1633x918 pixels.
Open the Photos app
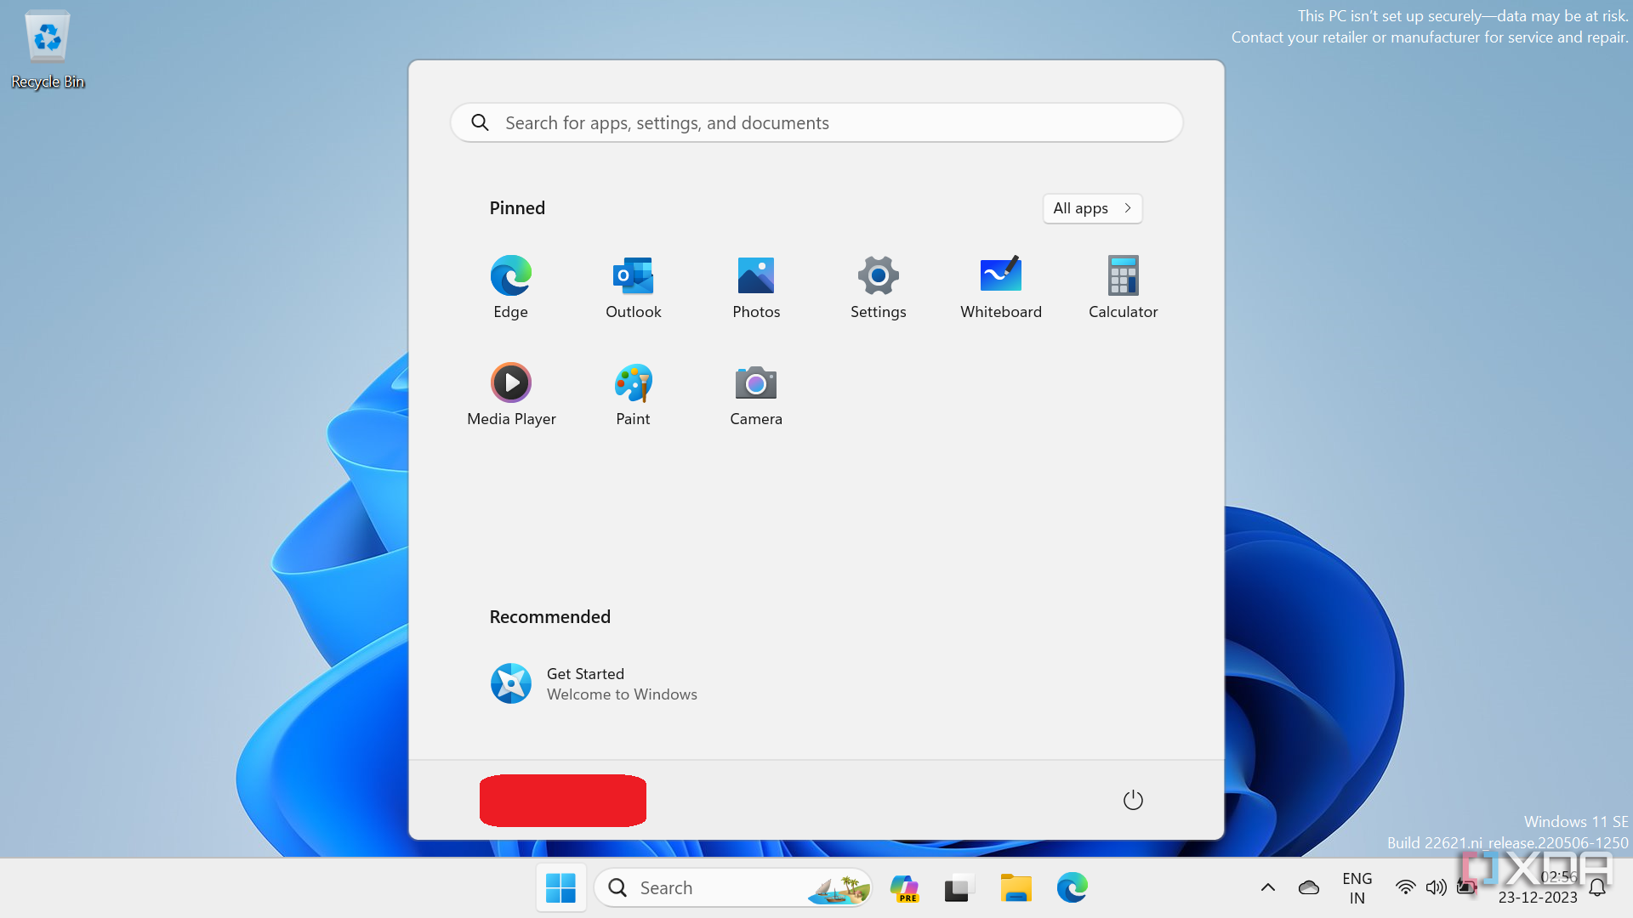click(755, 287)
